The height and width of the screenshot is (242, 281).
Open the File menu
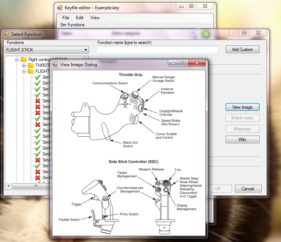[66, 17]
